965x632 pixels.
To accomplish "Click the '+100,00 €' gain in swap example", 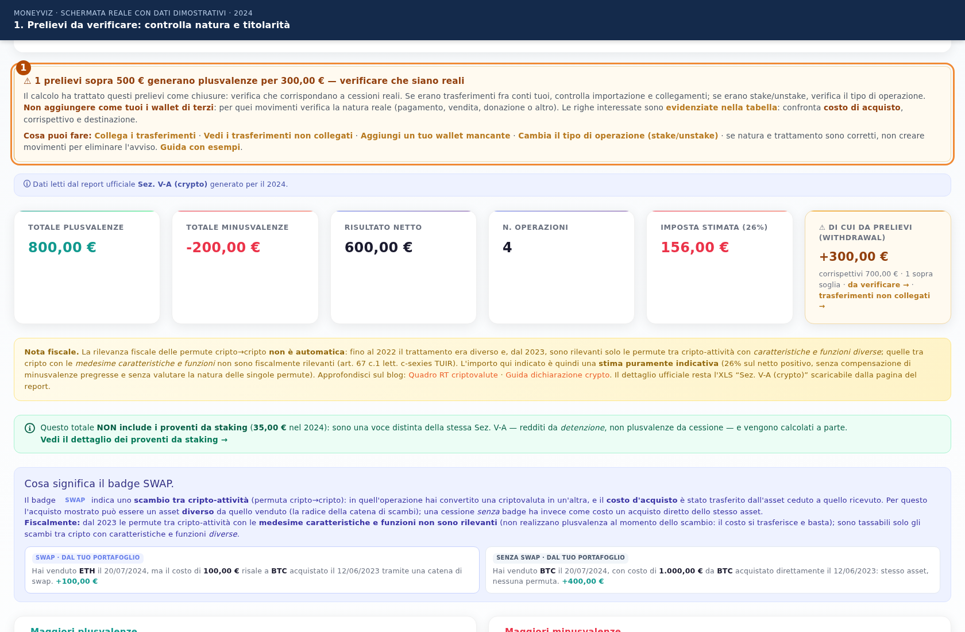I will 76,581.
